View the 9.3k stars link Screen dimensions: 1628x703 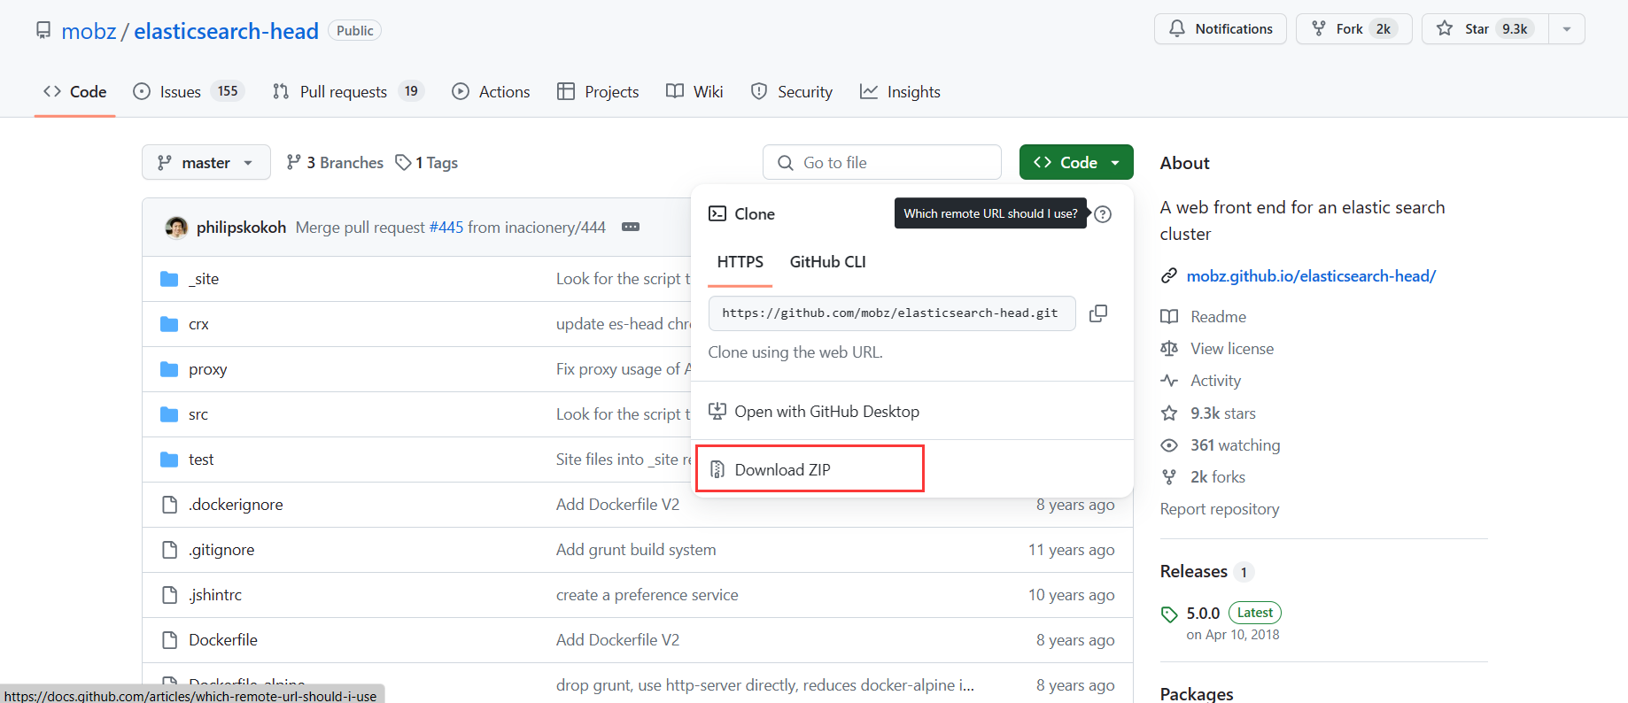point(1222,413)
